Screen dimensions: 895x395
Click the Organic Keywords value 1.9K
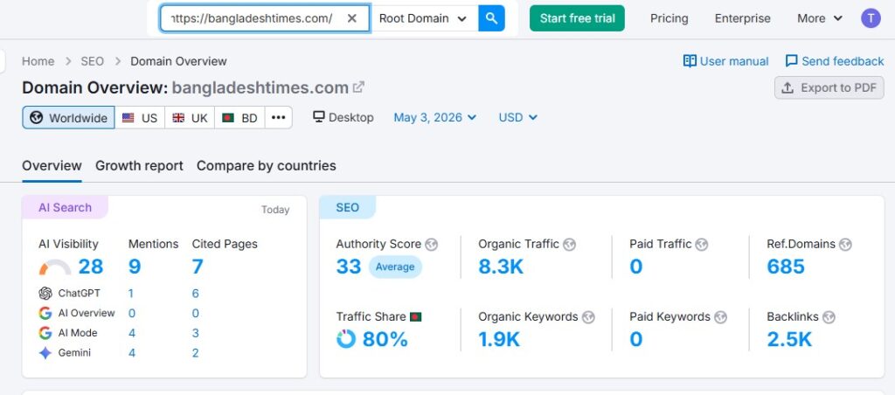(499, 340)
